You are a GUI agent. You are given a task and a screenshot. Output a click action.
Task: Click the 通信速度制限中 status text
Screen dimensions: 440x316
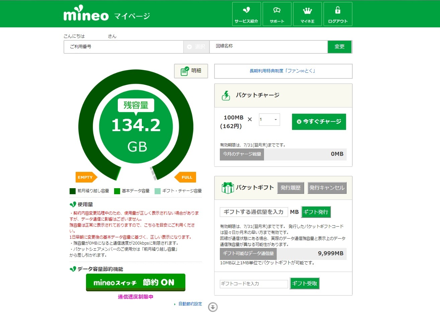tap(136, 297)
